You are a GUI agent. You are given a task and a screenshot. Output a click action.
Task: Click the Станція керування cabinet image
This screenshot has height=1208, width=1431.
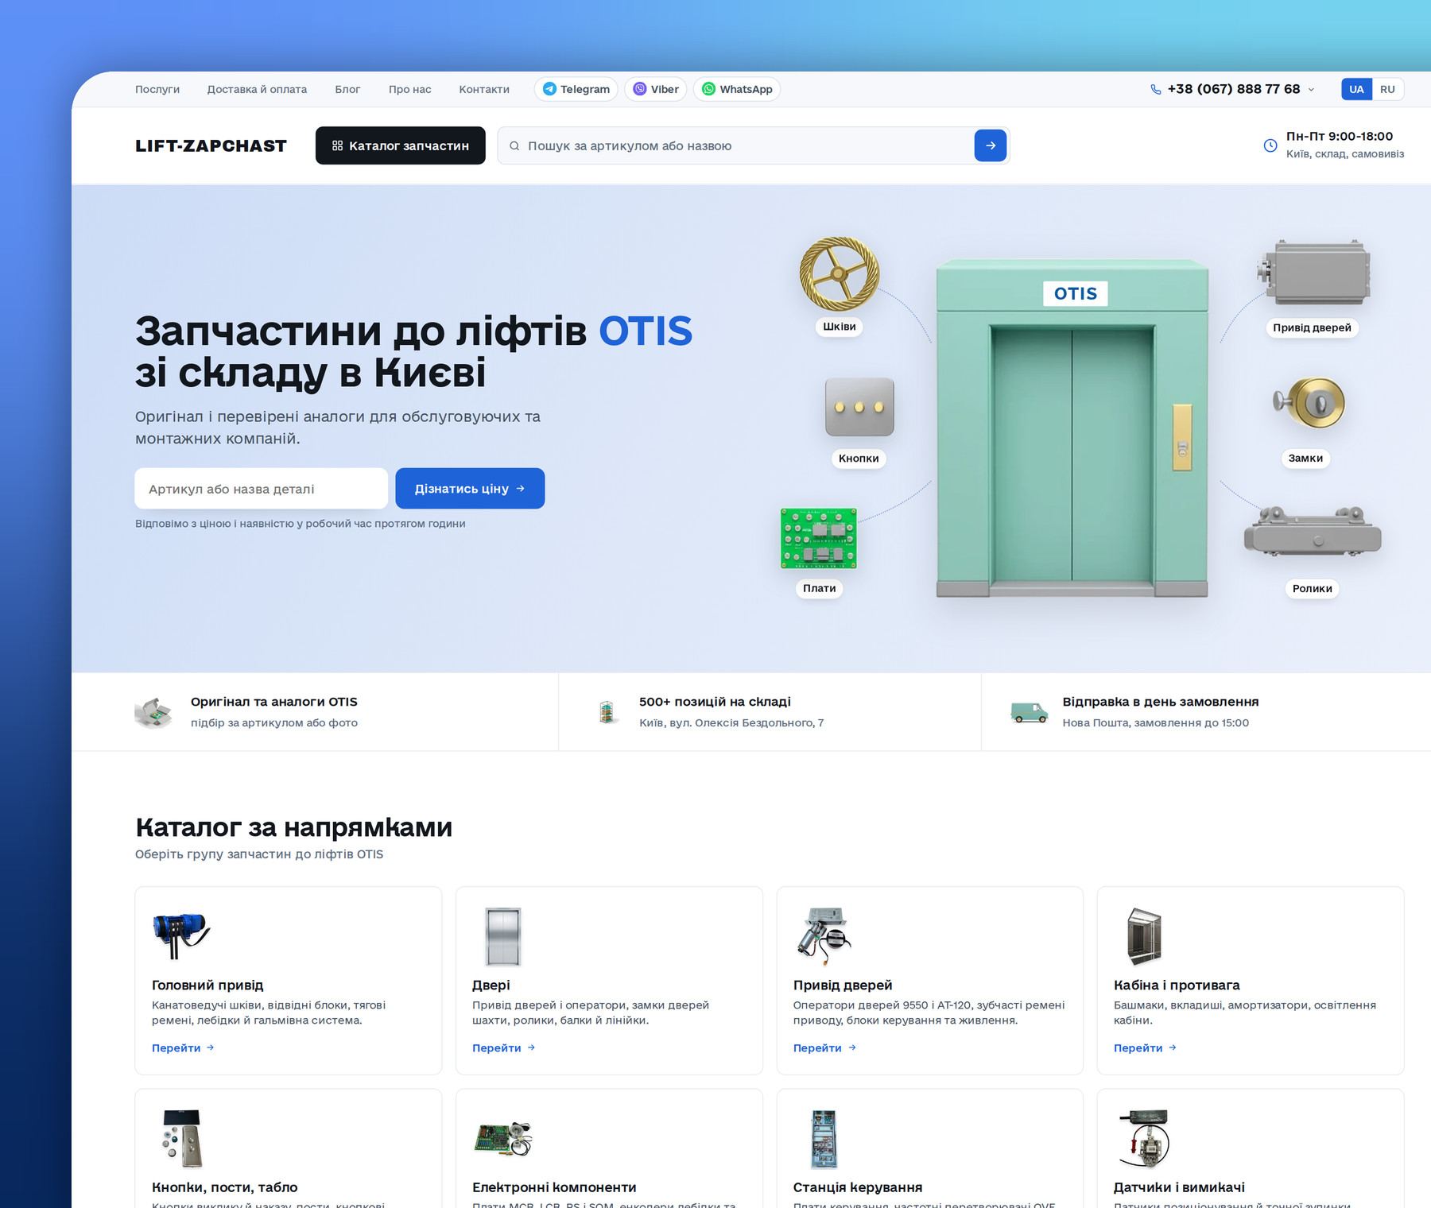[824, 1139]
